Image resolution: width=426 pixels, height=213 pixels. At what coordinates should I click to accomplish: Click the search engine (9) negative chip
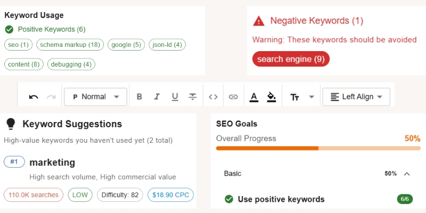(x=291, y=59)
